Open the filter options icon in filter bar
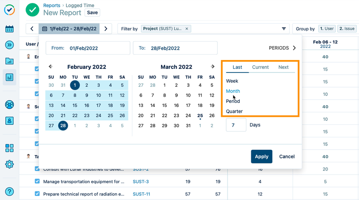 coord(284,29)
